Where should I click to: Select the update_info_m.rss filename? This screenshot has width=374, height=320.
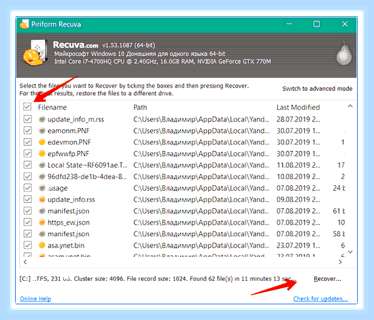click(76, 119)
